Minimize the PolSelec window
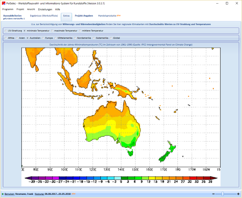 [217, 3]
